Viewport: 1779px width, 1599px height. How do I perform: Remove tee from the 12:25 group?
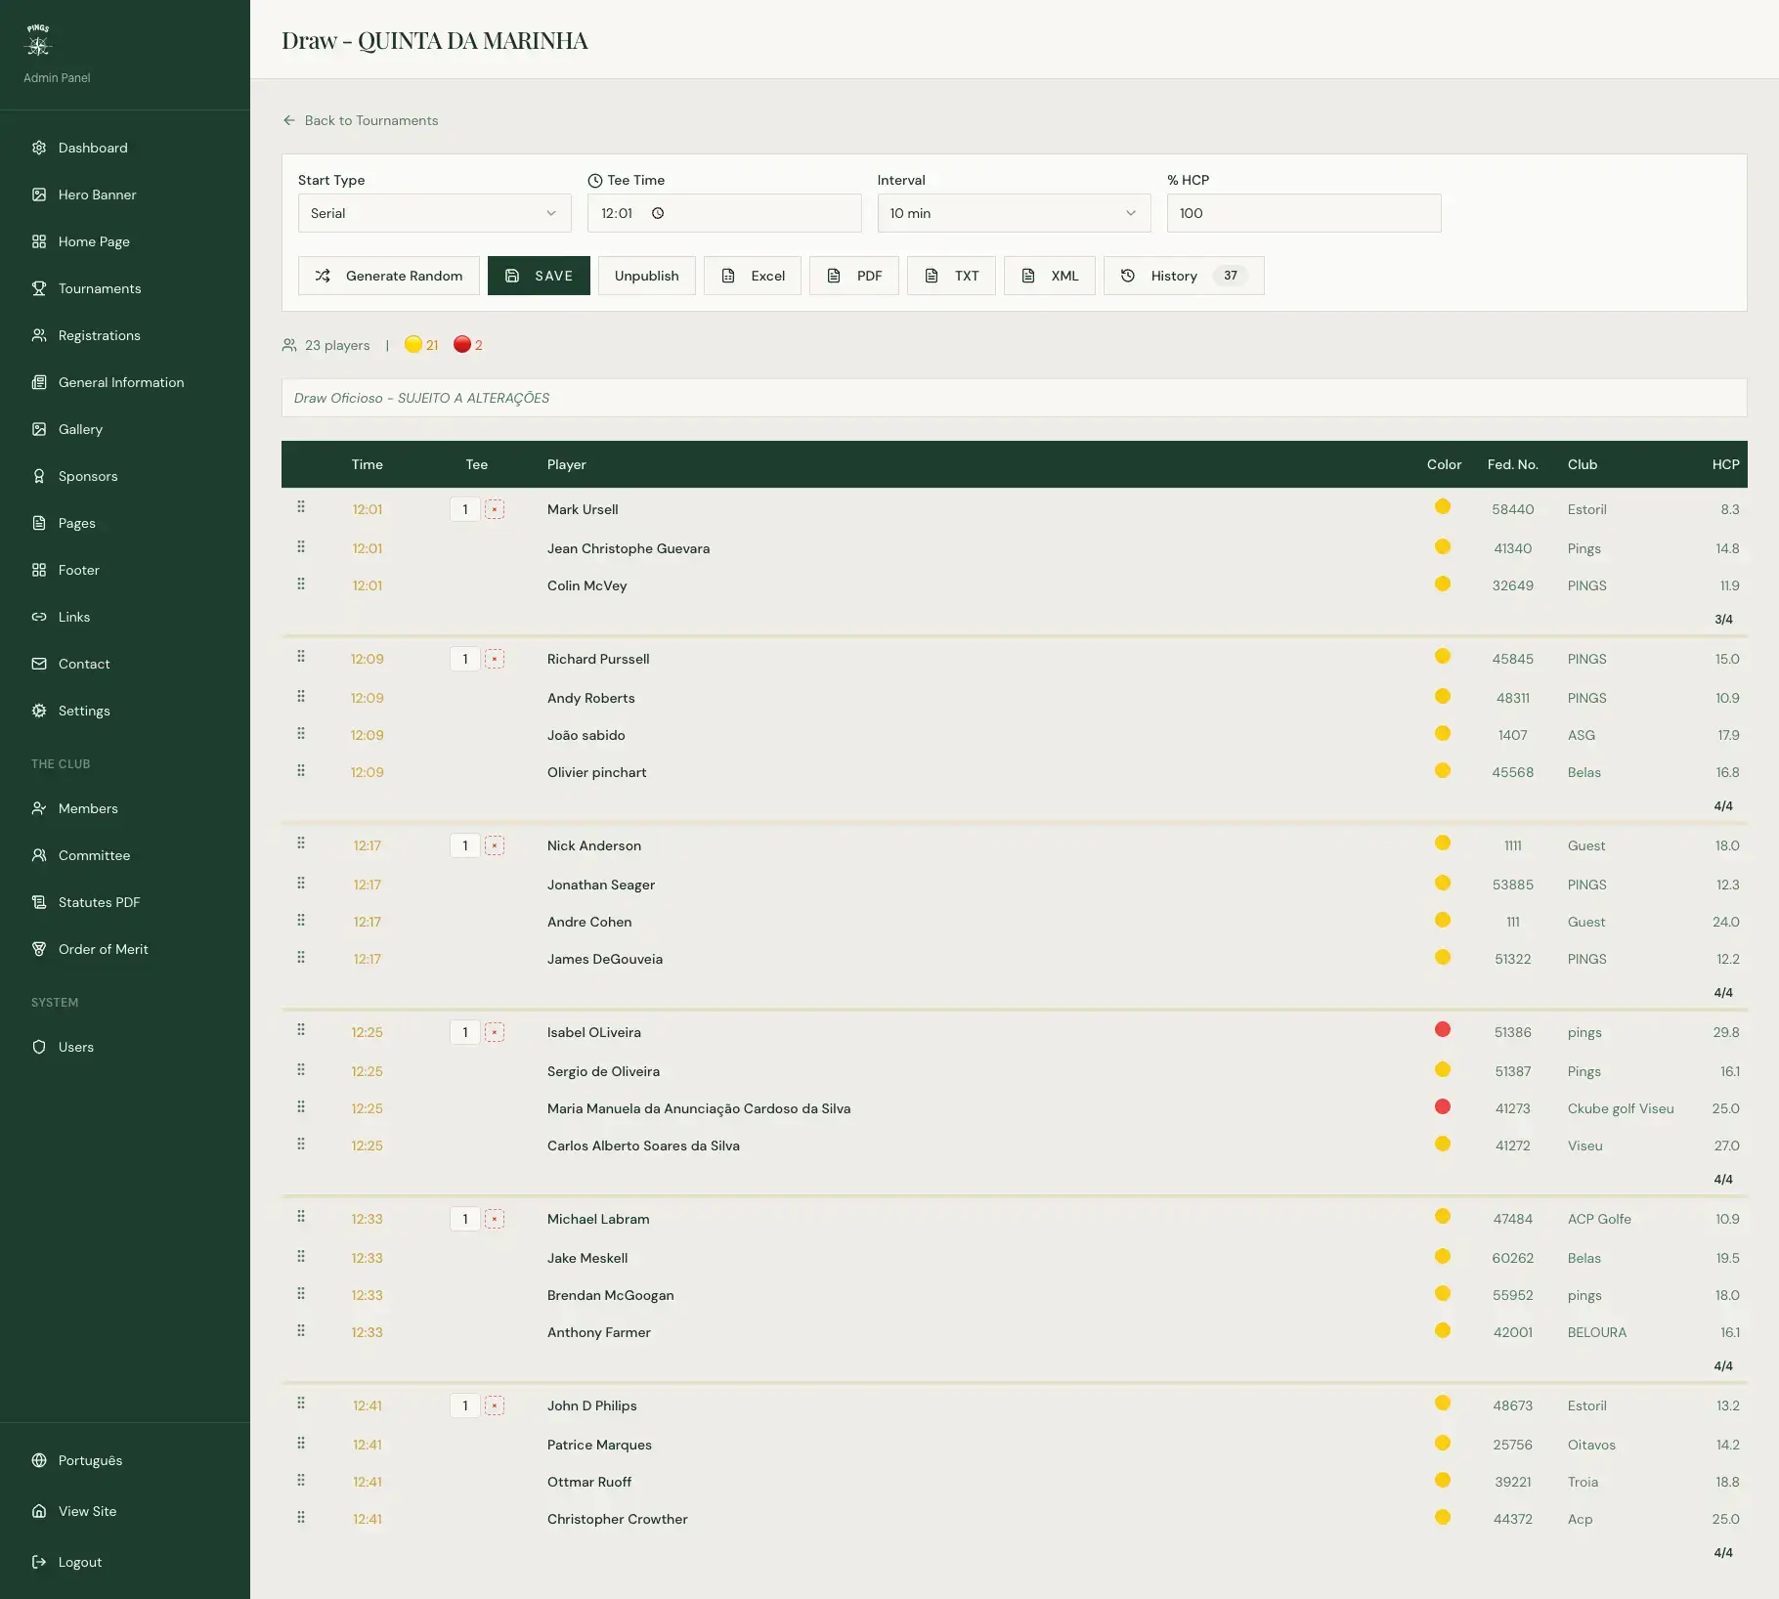tap(495, 1032)
